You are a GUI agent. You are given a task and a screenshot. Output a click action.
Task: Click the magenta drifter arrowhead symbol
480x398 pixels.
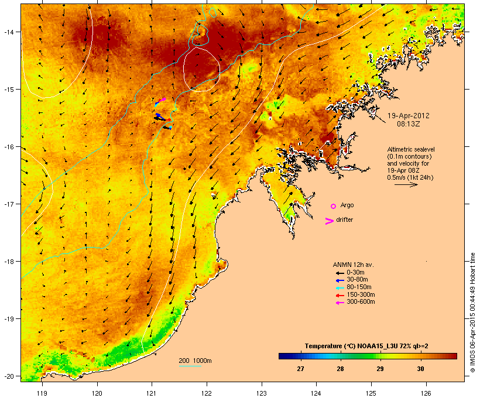click(x=329, y=221)
